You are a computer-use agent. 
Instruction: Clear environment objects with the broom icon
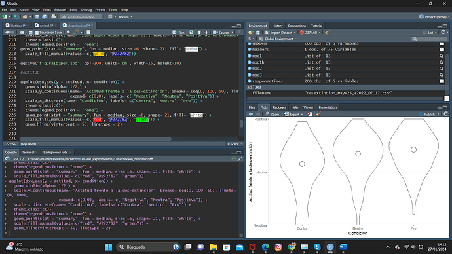pyautogui.click(x=327, y=33)
